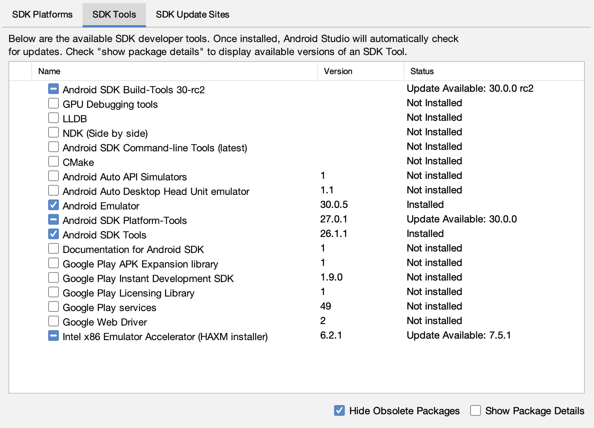Enable the LLDB checkbox
The width and height of the screenshot is (594, 428).
[54, 118]
